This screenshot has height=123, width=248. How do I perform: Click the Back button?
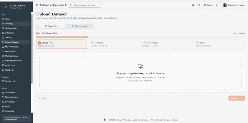pyautogui.click(x=42, y=98)
